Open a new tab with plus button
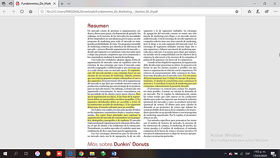 (62, 4)
